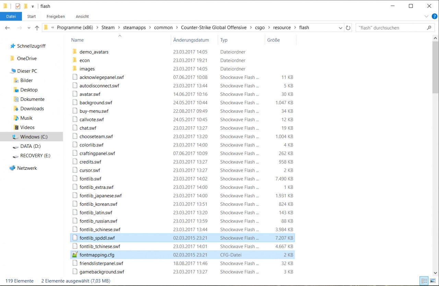This screenshot has width=439, height=286.
Task: Sort by the Typ column header
Action: coord(224,40)
